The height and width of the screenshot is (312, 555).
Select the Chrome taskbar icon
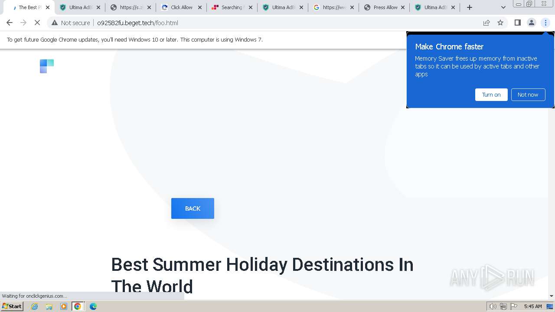click(78, 306)
